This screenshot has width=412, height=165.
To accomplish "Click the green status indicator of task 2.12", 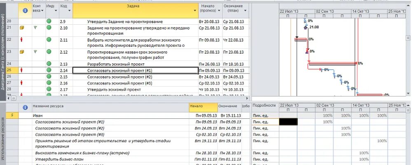I will coord(49,52).
